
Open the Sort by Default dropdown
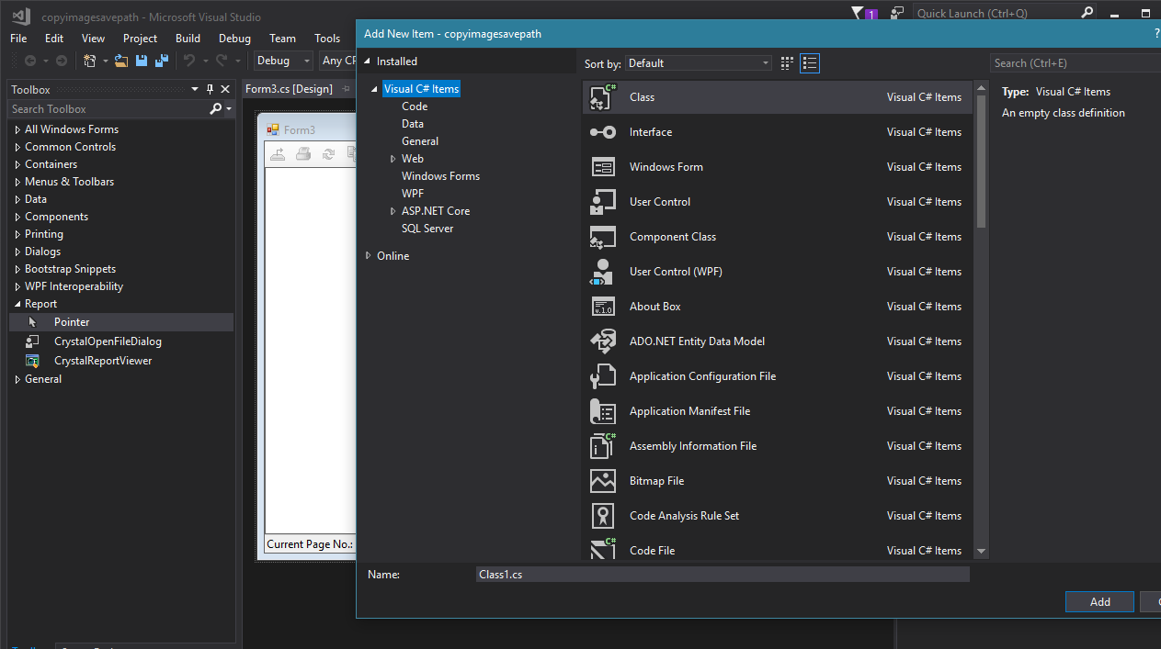(699, 63)
